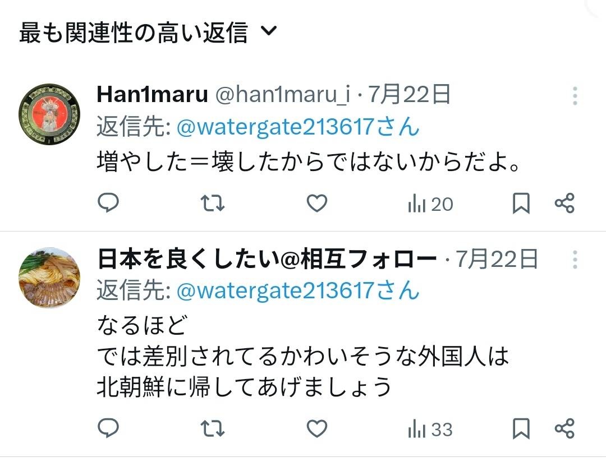Viewport: 606px width, 471px height.
Task: Open the Han1maru display name
Action: click(152, 94)
